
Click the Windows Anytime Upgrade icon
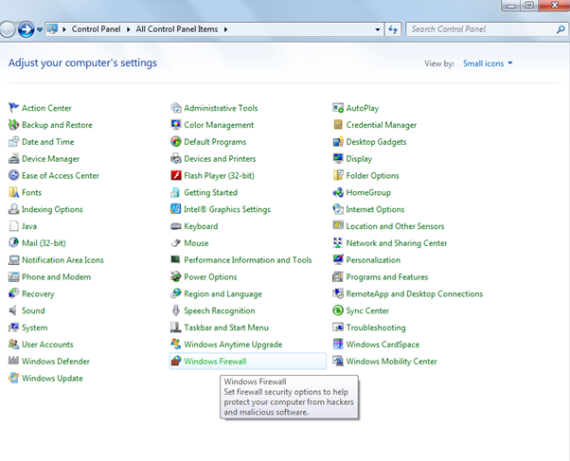pyautogui.click(x=176, y=345)
